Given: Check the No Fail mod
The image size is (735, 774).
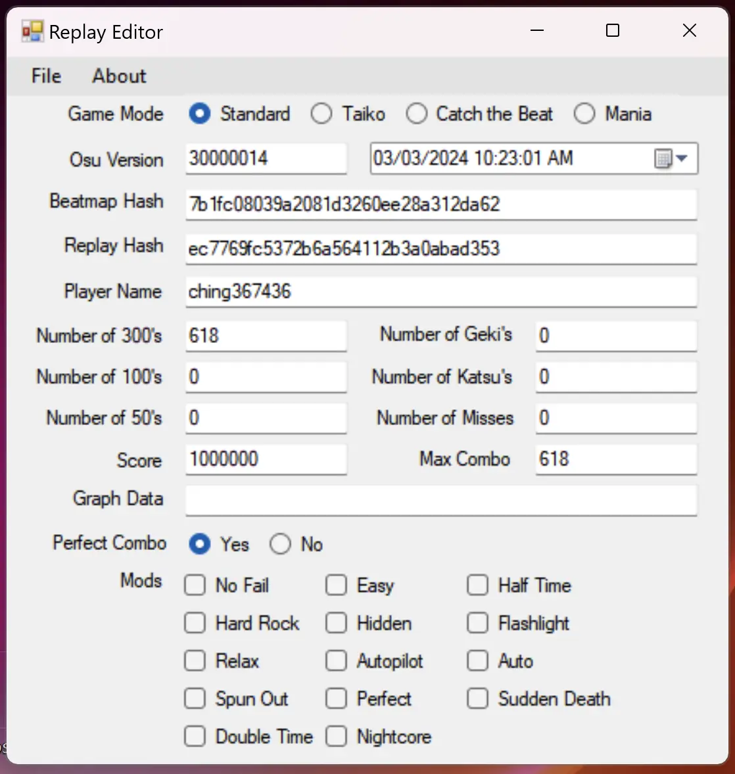Looking at the screenshot, I should tap(195, 585).
